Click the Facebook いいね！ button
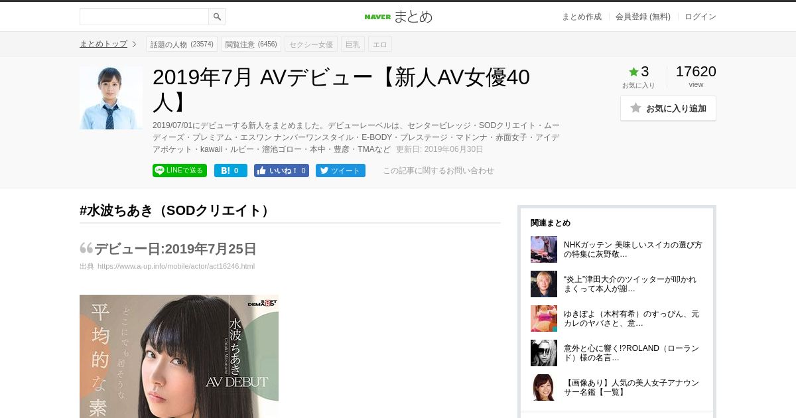 (281, 171)
